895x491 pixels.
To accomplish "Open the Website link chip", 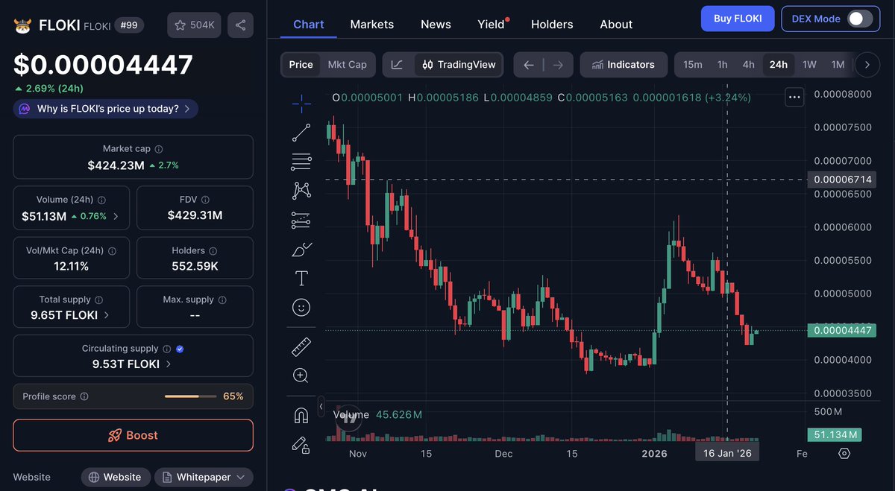I will [x=116, y=477].
